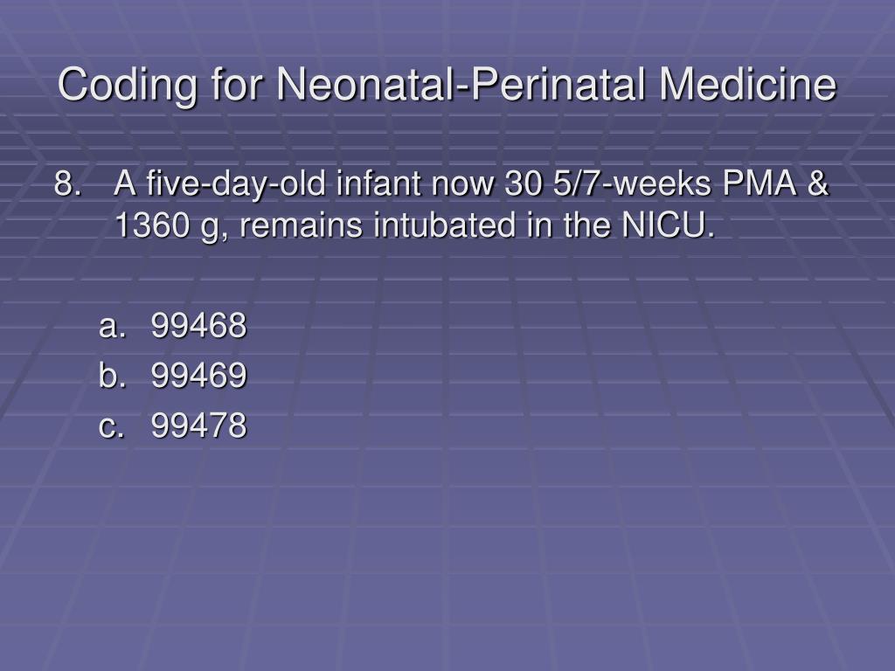This screenshot has height=671, width=895.
Task: Click the letter 'c.' list marker
Action: coord(111,425)
